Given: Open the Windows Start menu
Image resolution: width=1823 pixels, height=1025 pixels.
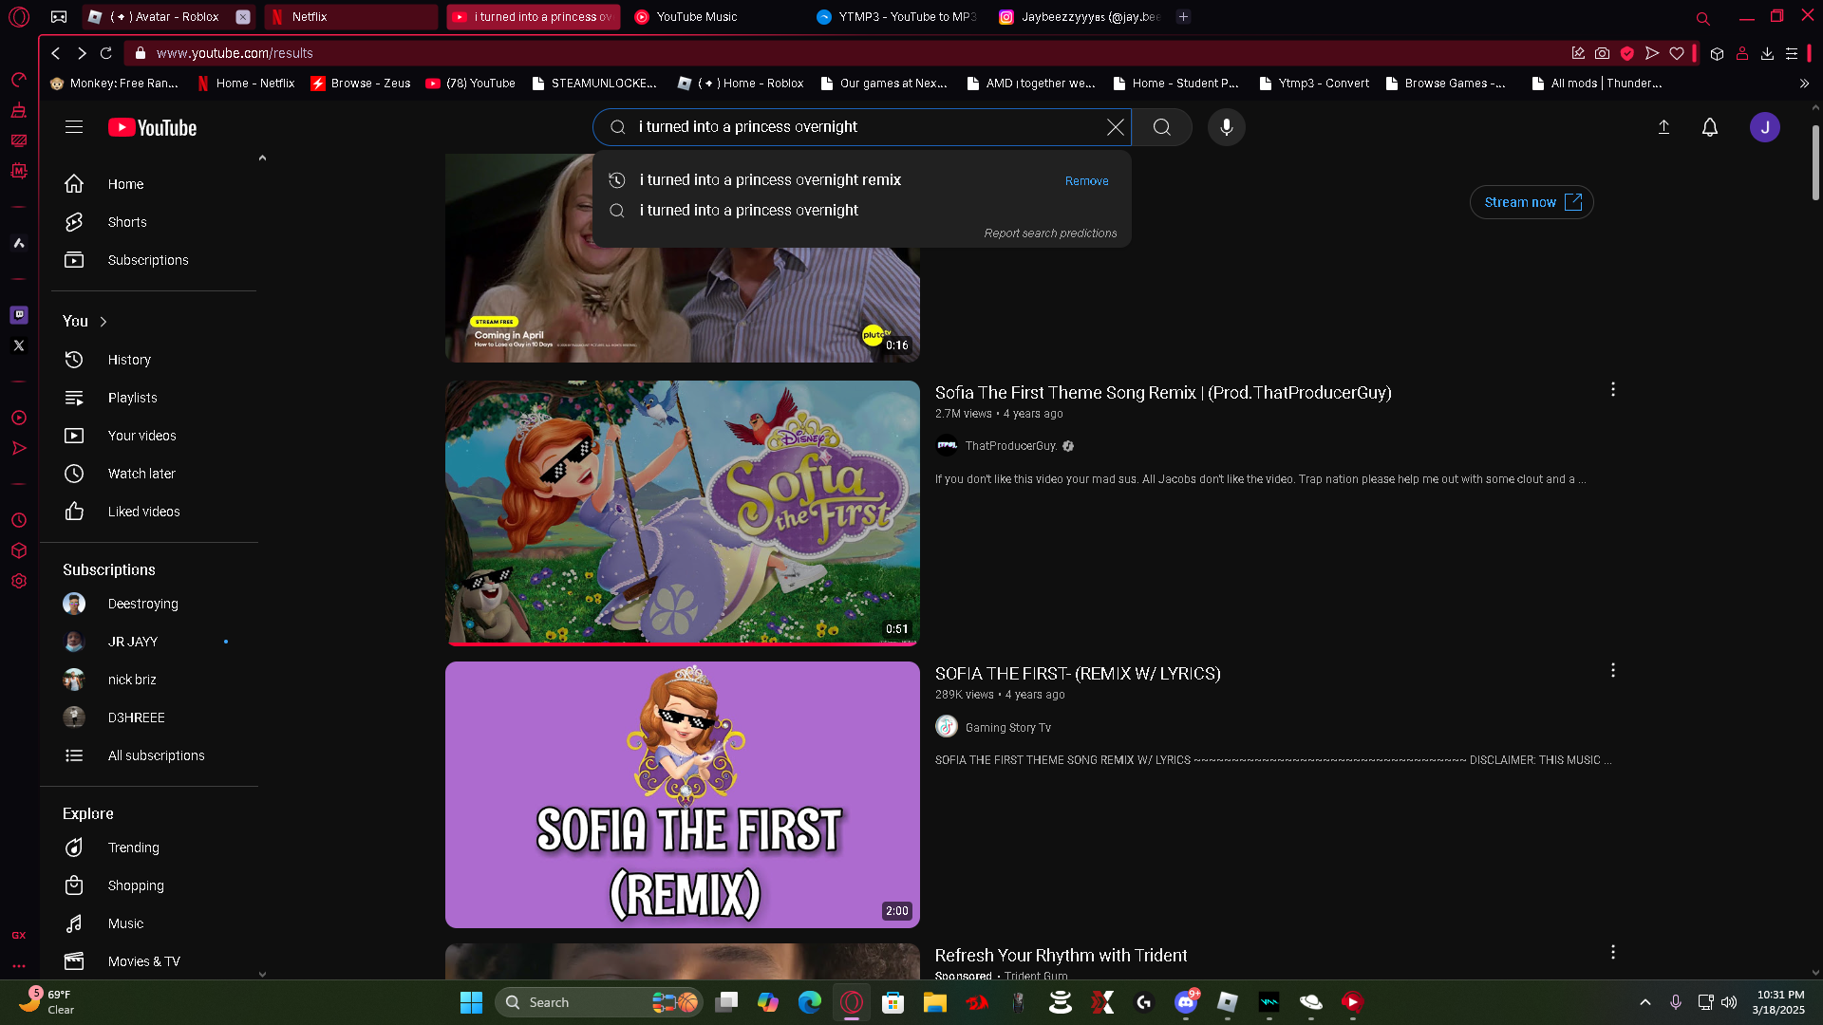Looking at the screenshot, I should [x=471, y=1002].
